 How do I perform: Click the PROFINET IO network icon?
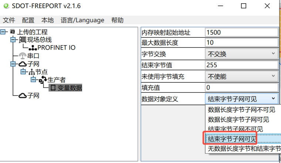pyautogui.click(x=33, y=48)
